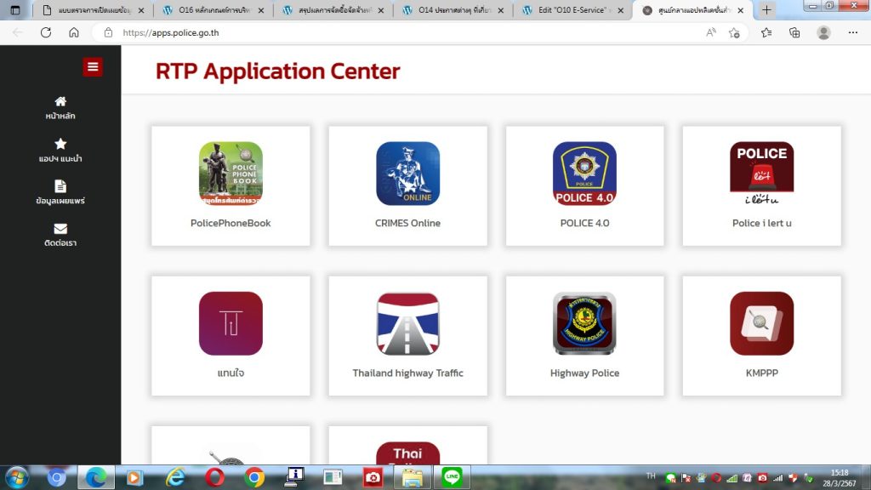The width and height of the screenshot is (871, 490).
Task: Go to หน้าหลัก home in sidebar
Action: coord(60,108)
